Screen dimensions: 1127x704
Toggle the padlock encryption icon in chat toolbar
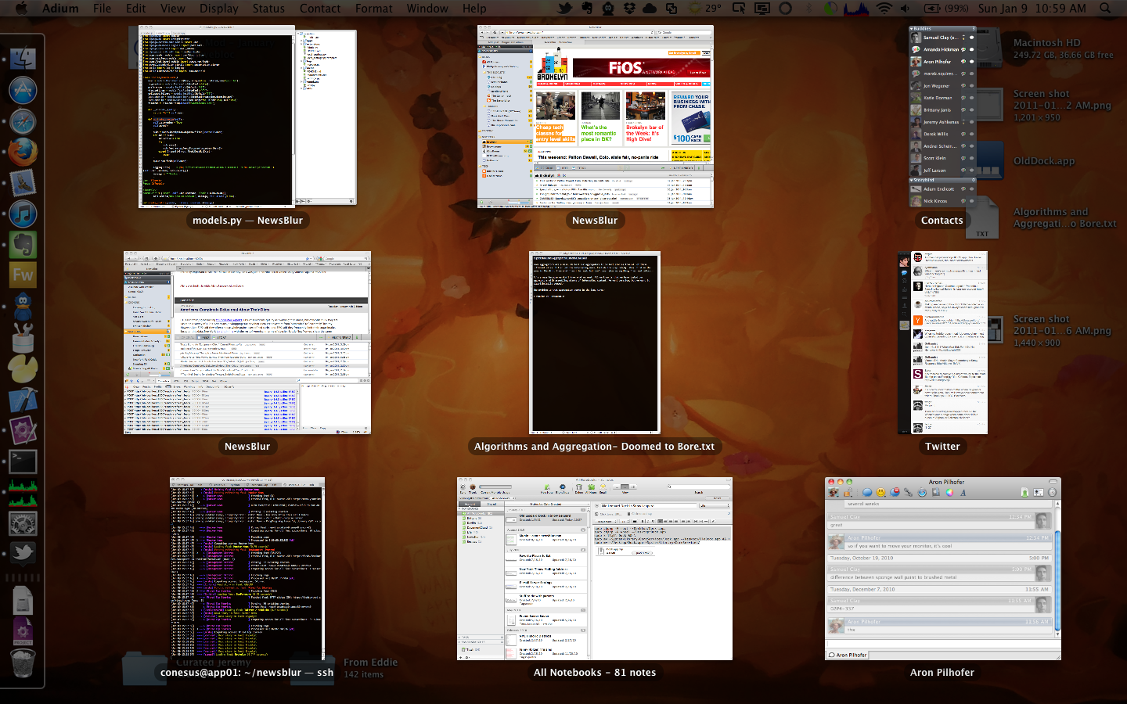848,492
